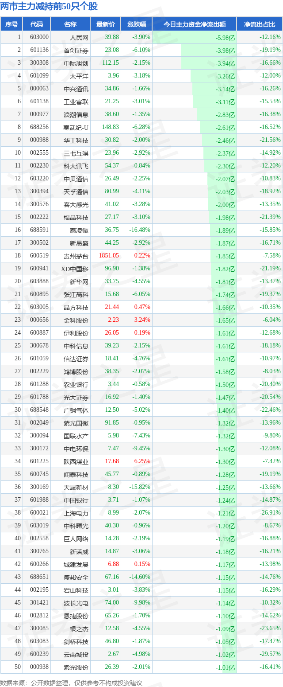283x687 pixels.
Task: Select stock name 人民网
Action: pos(79,38)
